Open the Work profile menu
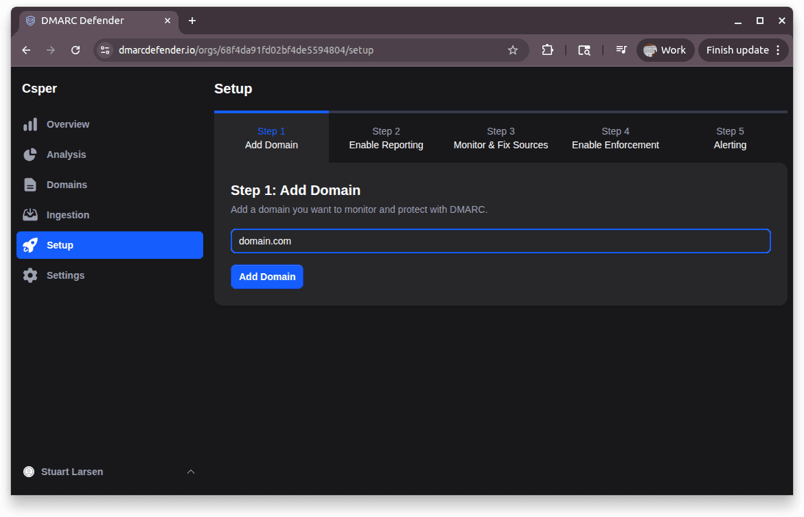This screenshot has width=804, height=517. coord(665,49)
